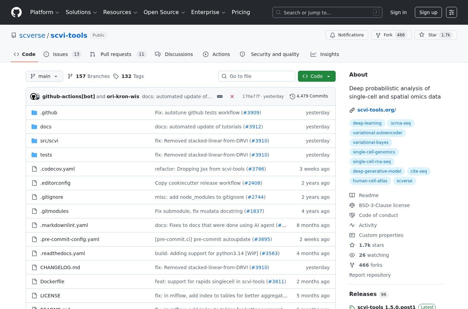Click the scale icon beside BSD-3-Clause license
The image size is (468, 309).
pyautogui.click(x=352, y=205)
